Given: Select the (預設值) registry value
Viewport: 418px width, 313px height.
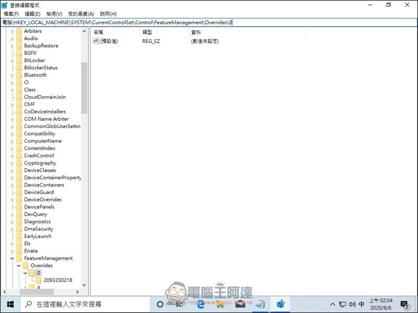Looking at the screenshot, I should click(109, 41).
